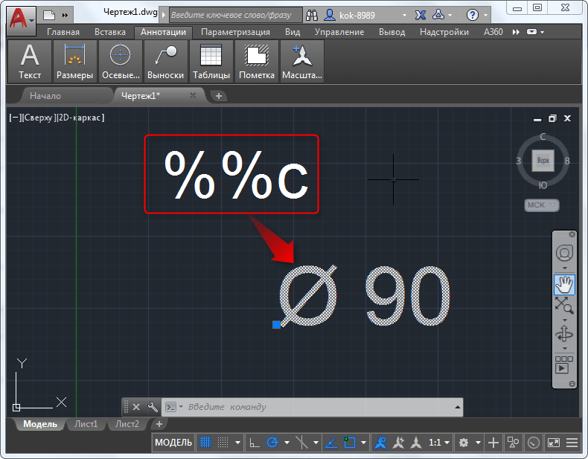Viewport: 588px width, 459px height.
Task: Open the МСК coordinate system dropdown
Action: tap(542, 205)
